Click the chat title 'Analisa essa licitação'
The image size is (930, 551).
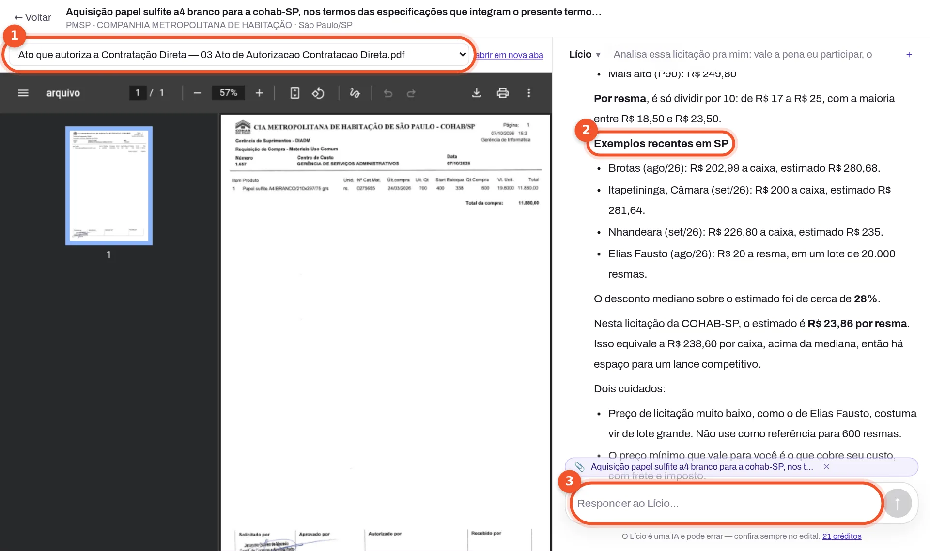pos(743,55)
